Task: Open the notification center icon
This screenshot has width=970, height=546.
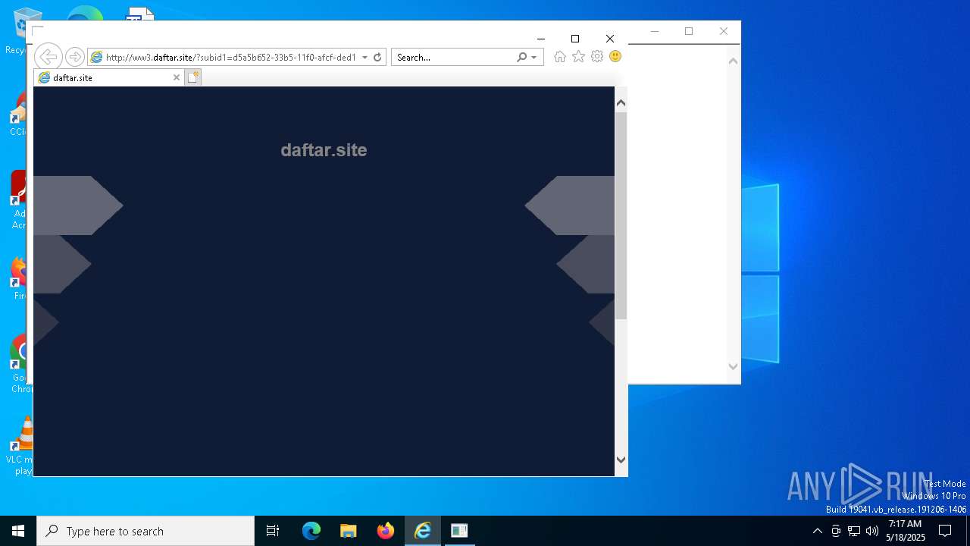Action: coord(945,531)
